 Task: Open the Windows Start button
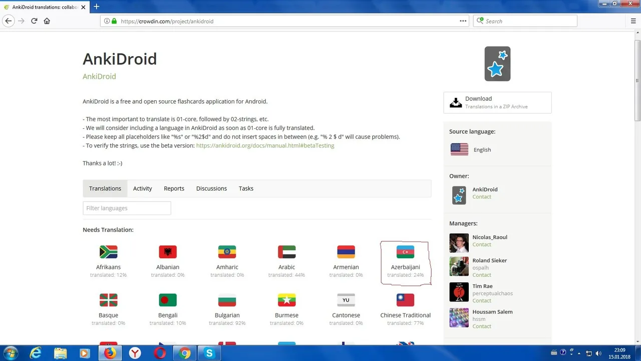[x=10, y=353]
